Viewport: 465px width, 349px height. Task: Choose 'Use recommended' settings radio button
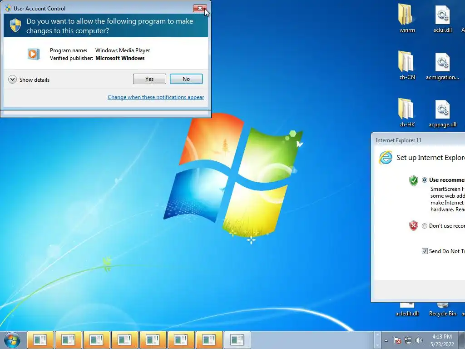425,180
